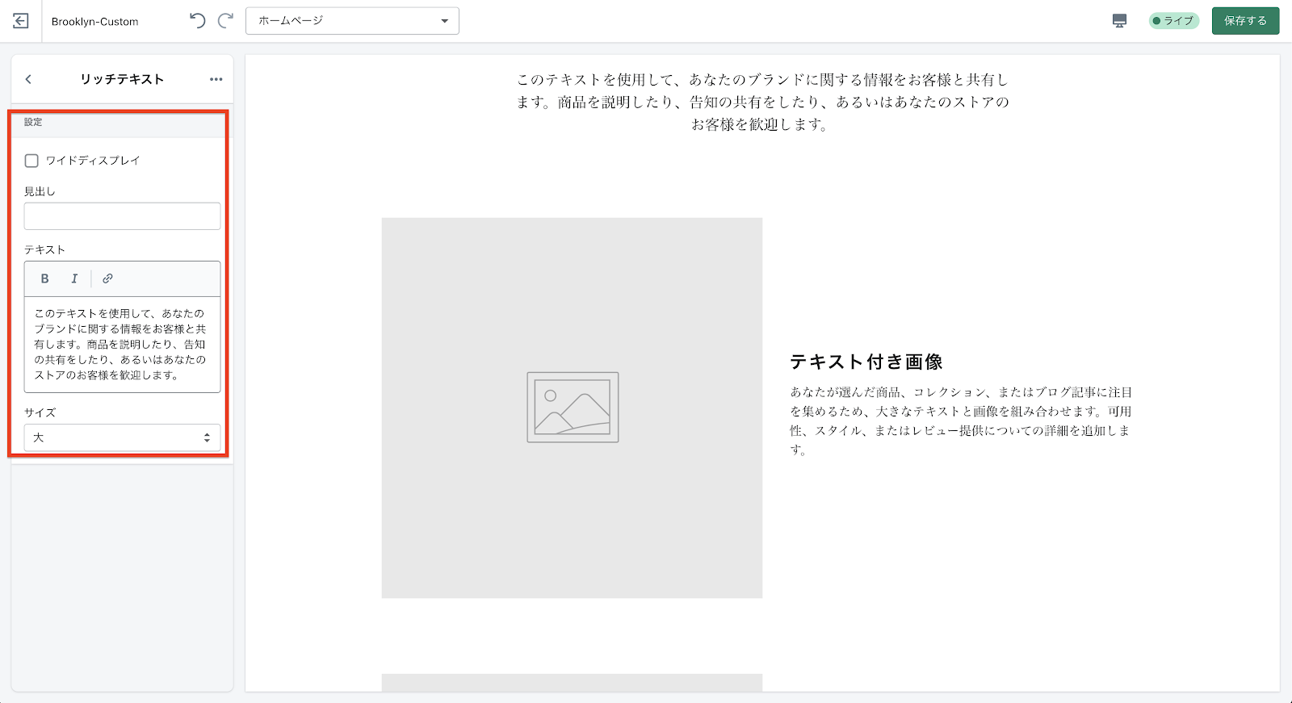Open the ホームページ page selector dropdown
The width and height of the screenshot is (1292, 703).
point(352,21)
